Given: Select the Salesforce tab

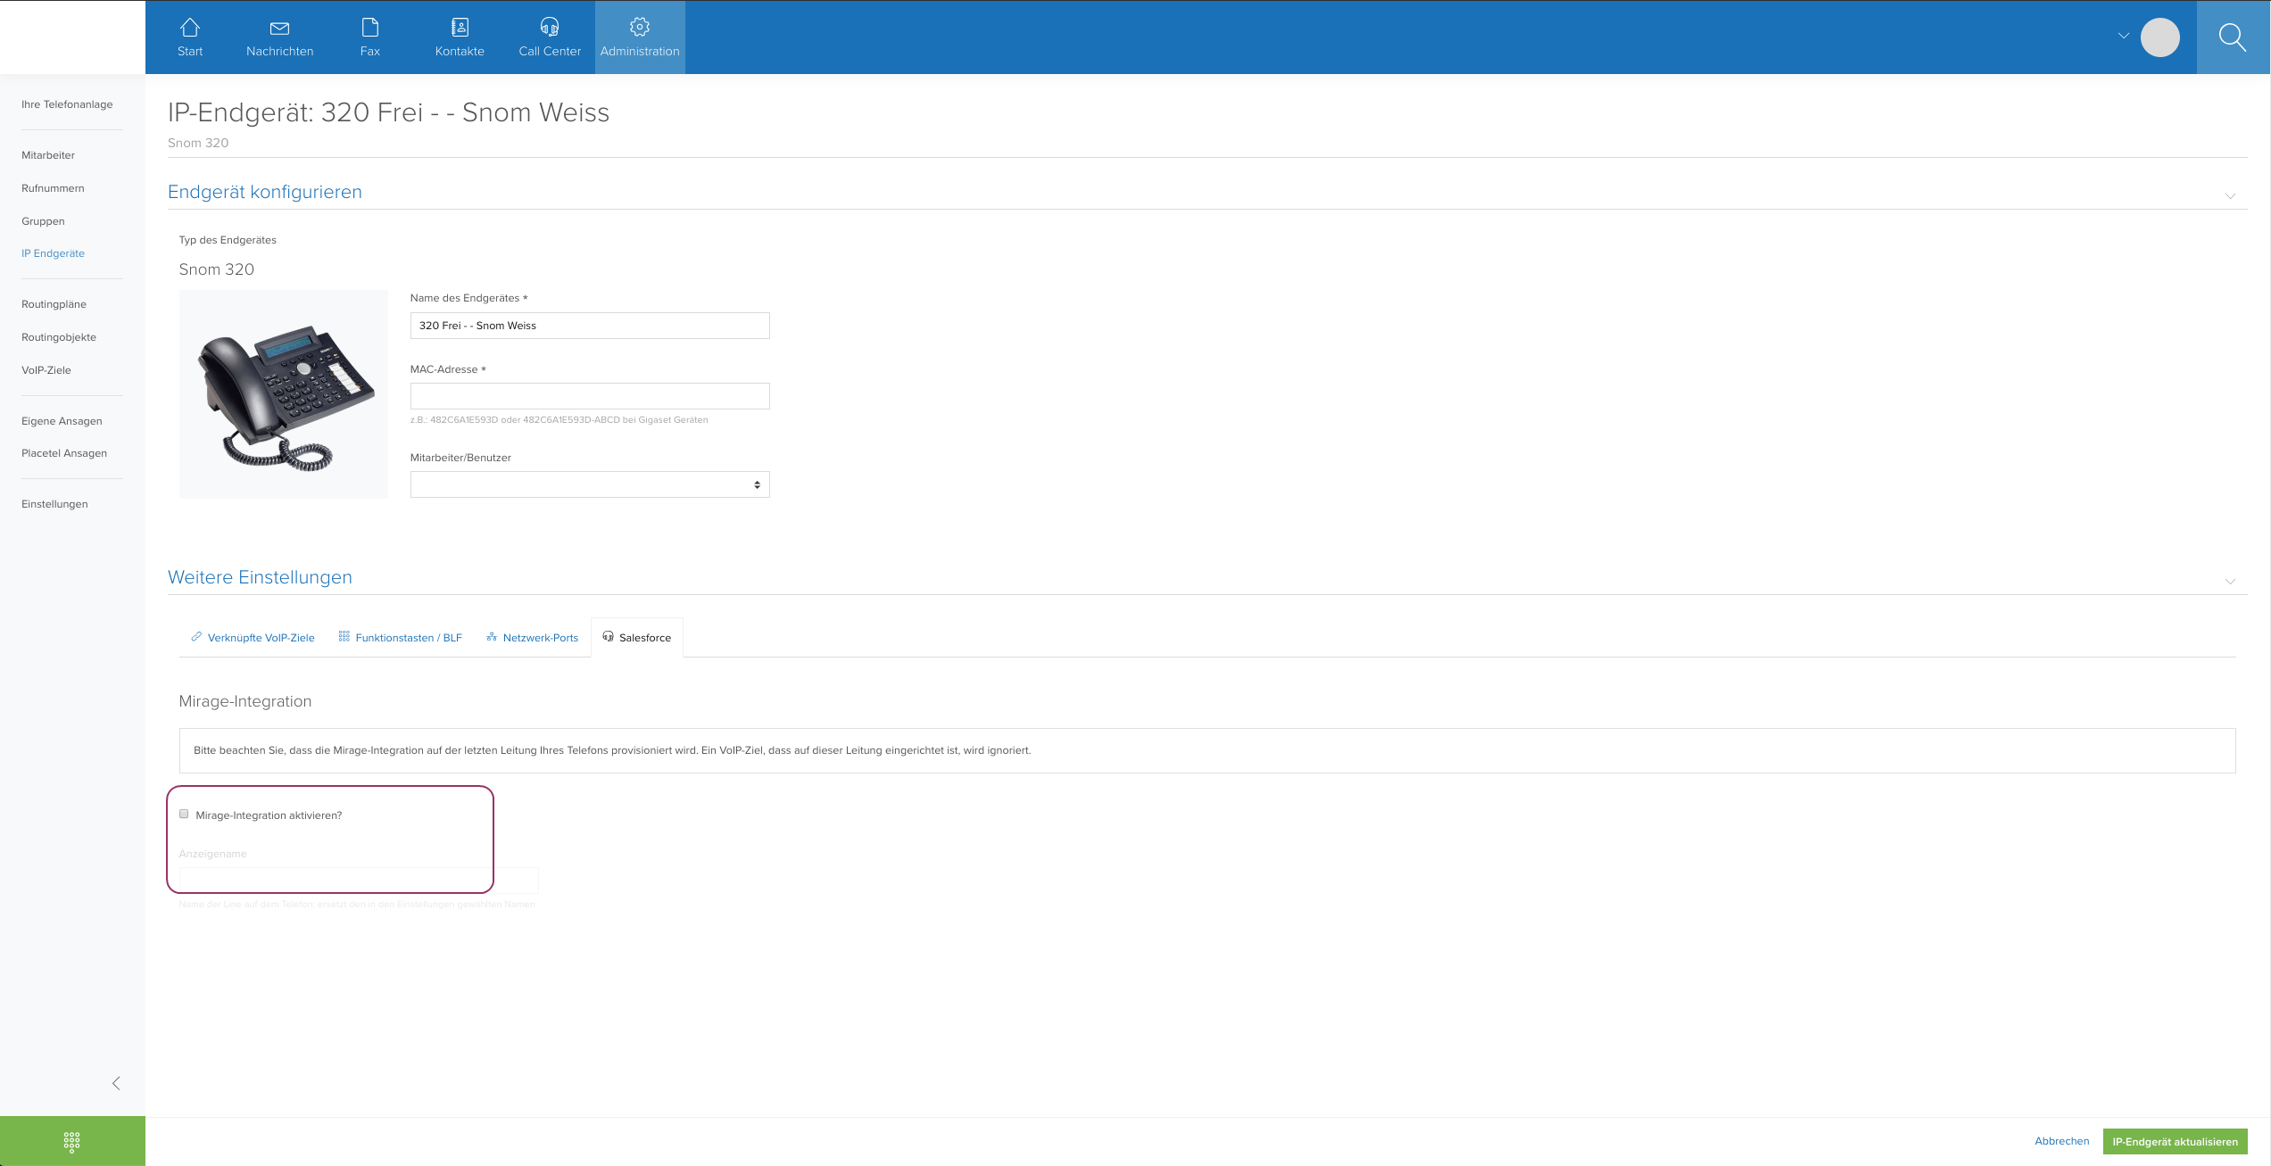Looking at the screenshot, I should (x=636, y=637).
